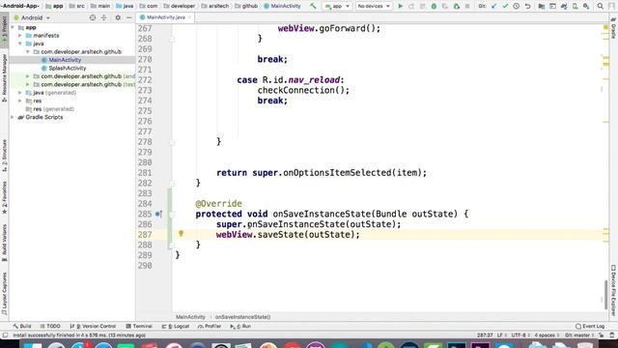The height and width of the screenshot is (348, 618).
Task: Open AVD Manager device icon
Action: 576,6
